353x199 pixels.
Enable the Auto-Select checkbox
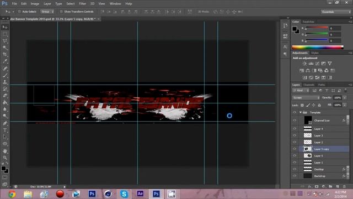19,12
